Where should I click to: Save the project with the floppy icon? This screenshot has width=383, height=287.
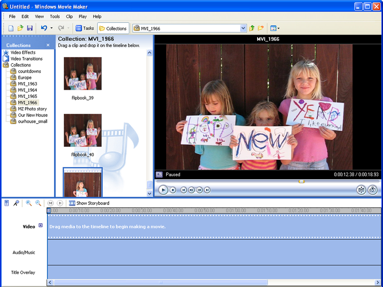30,28
